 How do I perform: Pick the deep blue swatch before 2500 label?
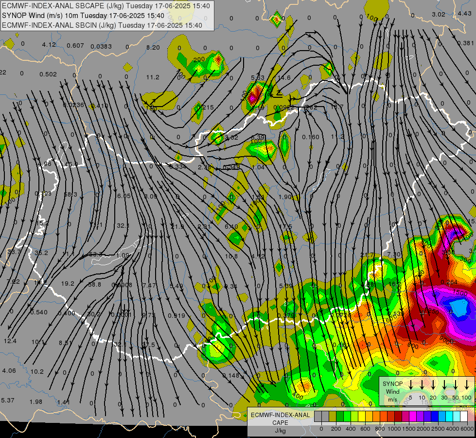pos(434,417)
